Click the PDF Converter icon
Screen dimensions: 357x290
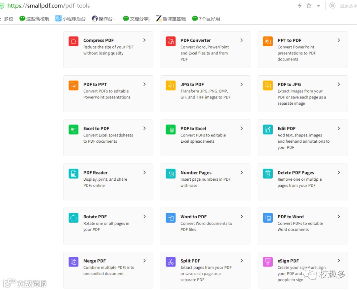point(171,41)
